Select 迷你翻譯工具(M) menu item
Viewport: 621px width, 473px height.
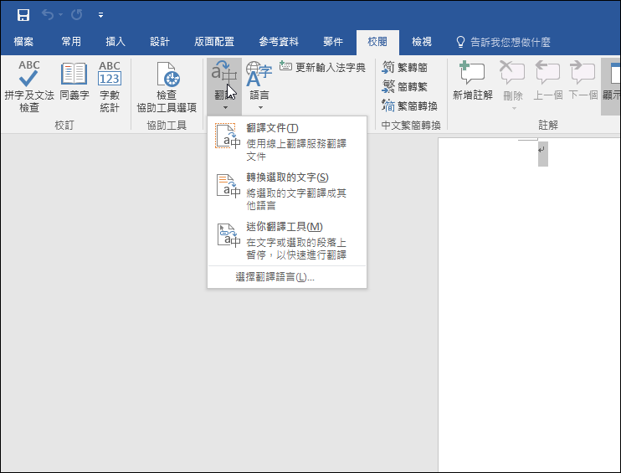[287, 240]
